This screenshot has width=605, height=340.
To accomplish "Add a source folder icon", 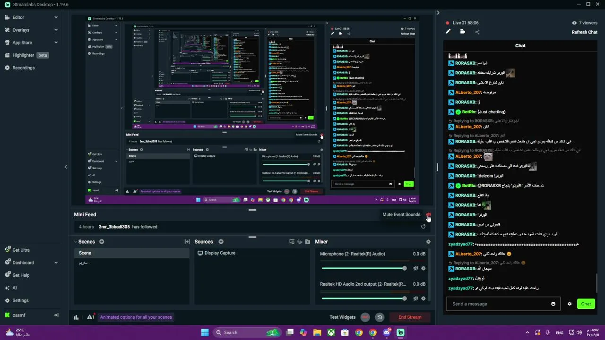I will point(308,242).
